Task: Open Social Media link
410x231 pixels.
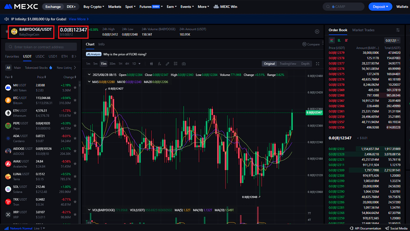Action: (x=396, y=228)
